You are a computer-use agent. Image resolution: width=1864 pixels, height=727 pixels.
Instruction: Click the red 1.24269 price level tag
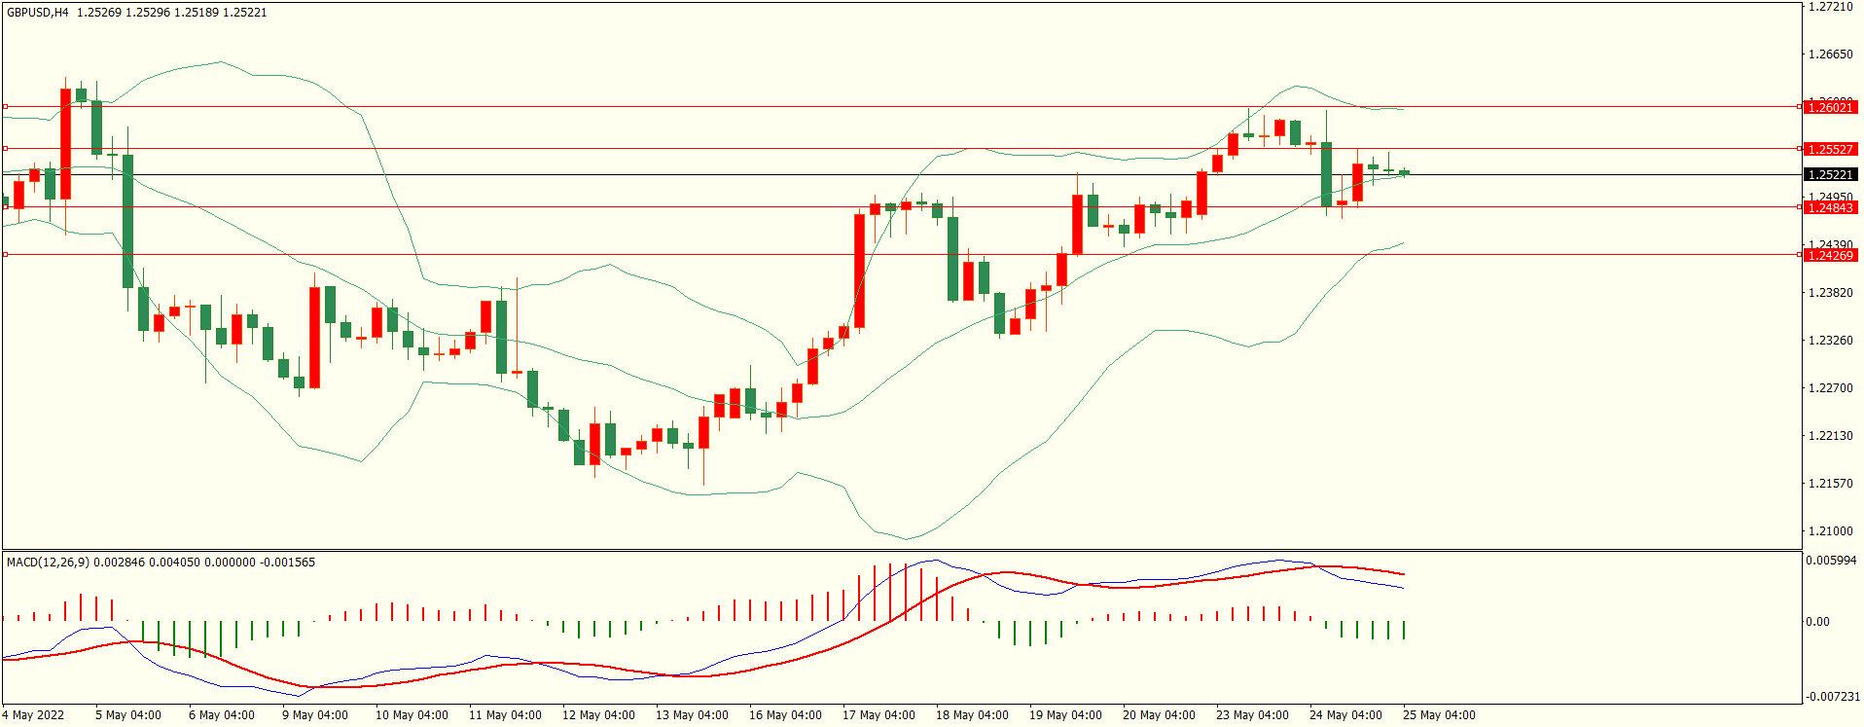coord(1830,255)
